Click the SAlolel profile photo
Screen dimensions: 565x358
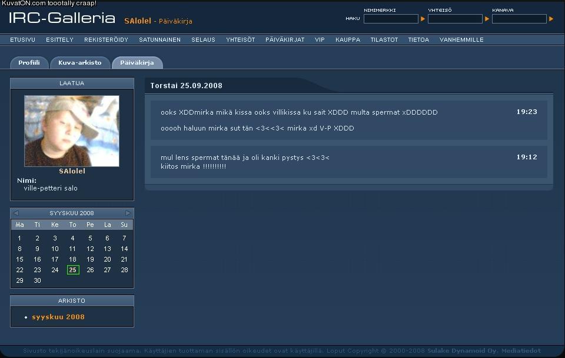click(72, 131)
